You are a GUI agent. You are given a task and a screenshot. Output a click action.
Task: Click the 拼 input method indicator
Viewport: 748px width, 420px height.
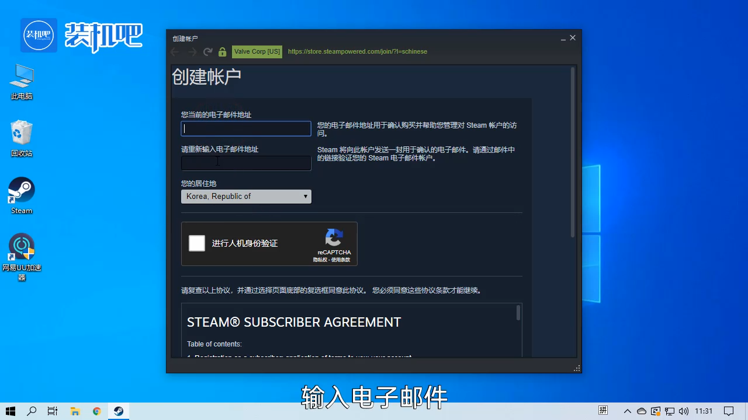[603, 410]
